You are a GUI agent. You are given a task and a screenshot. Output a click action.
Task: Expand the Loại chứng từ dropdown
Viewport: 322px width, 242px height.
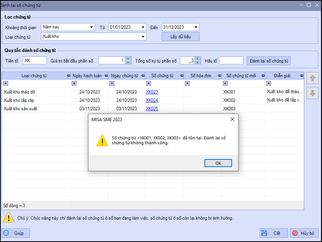[143, 37]
